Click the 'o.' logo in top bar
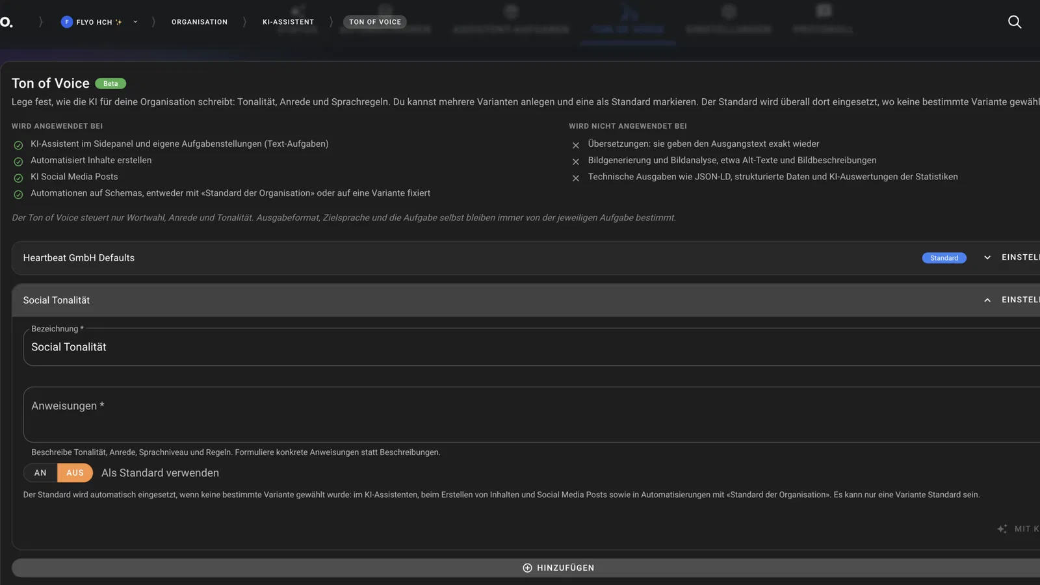Viewport: 1040px width, 585px height. click(x=6, y=22)
